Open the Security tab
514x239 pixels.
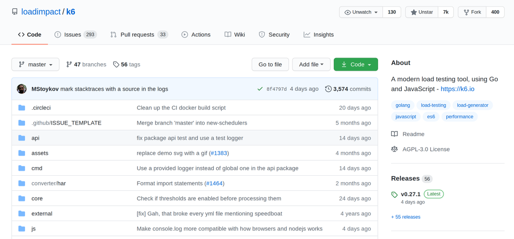(274, 35)
